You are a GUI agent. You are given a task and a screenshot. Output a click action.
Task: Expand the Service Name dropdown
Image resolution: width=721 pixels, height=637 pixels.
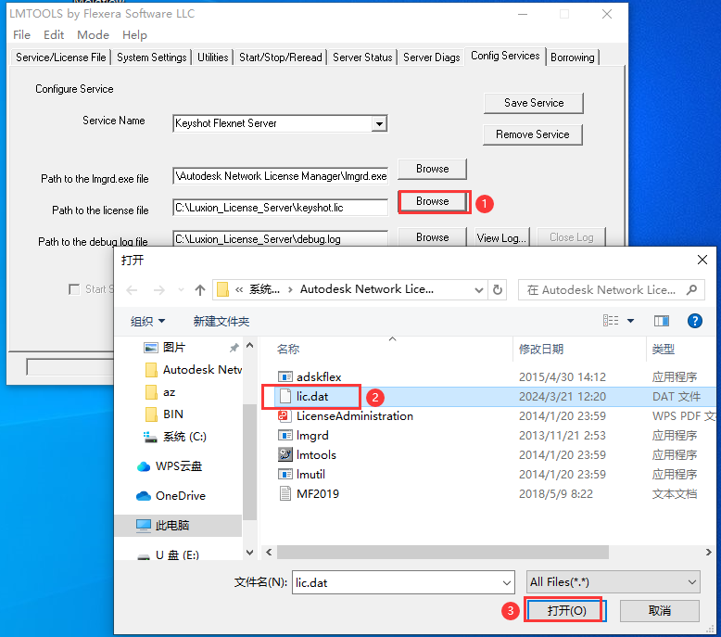(379, 123)
